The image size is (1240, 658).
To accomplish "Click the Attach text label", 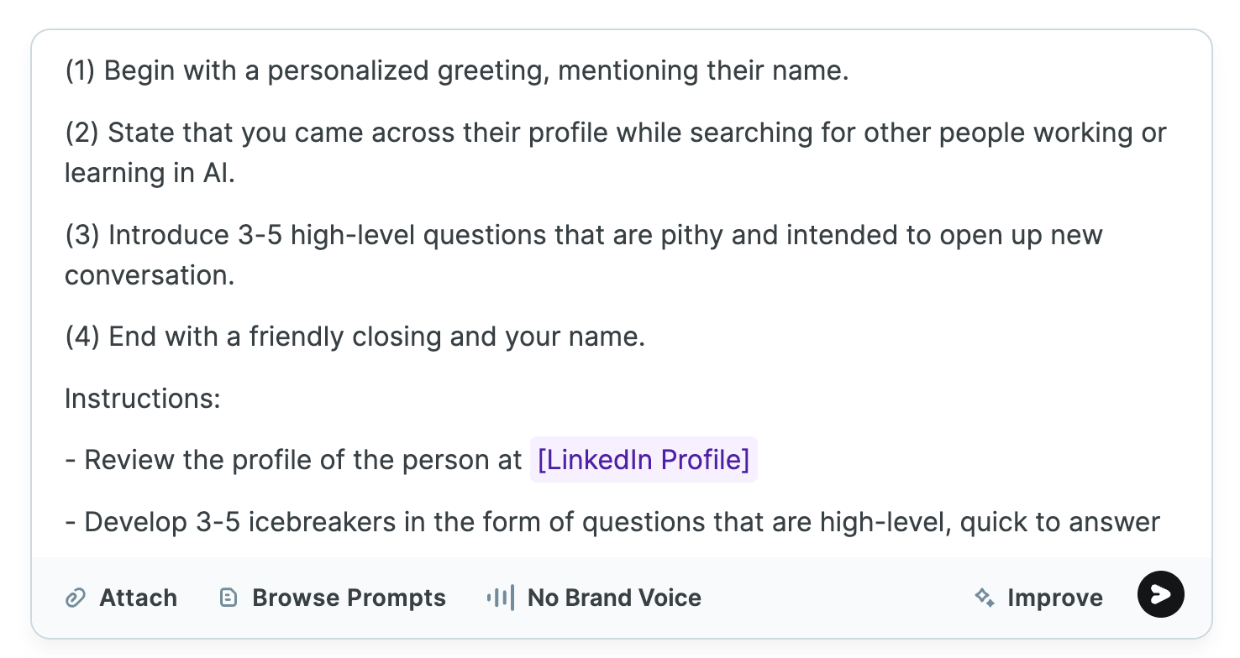I will point(138,598).
